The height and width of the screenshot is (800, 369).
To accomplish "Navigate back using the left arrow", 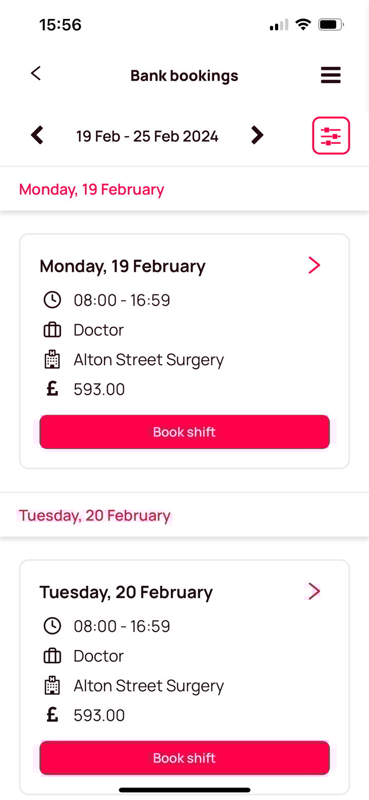I will (35, 73).
